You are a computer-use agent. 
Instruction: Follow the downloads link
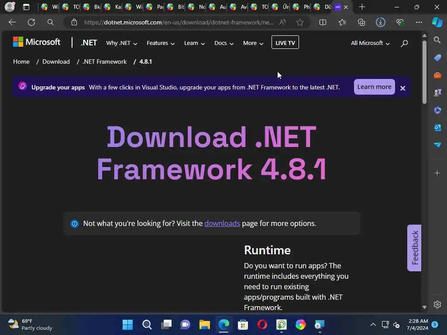point(222,223)
